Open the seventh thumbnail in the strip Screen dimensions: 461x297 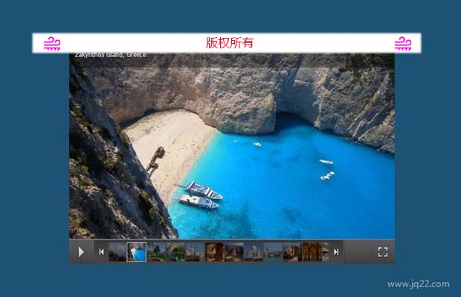233,252
